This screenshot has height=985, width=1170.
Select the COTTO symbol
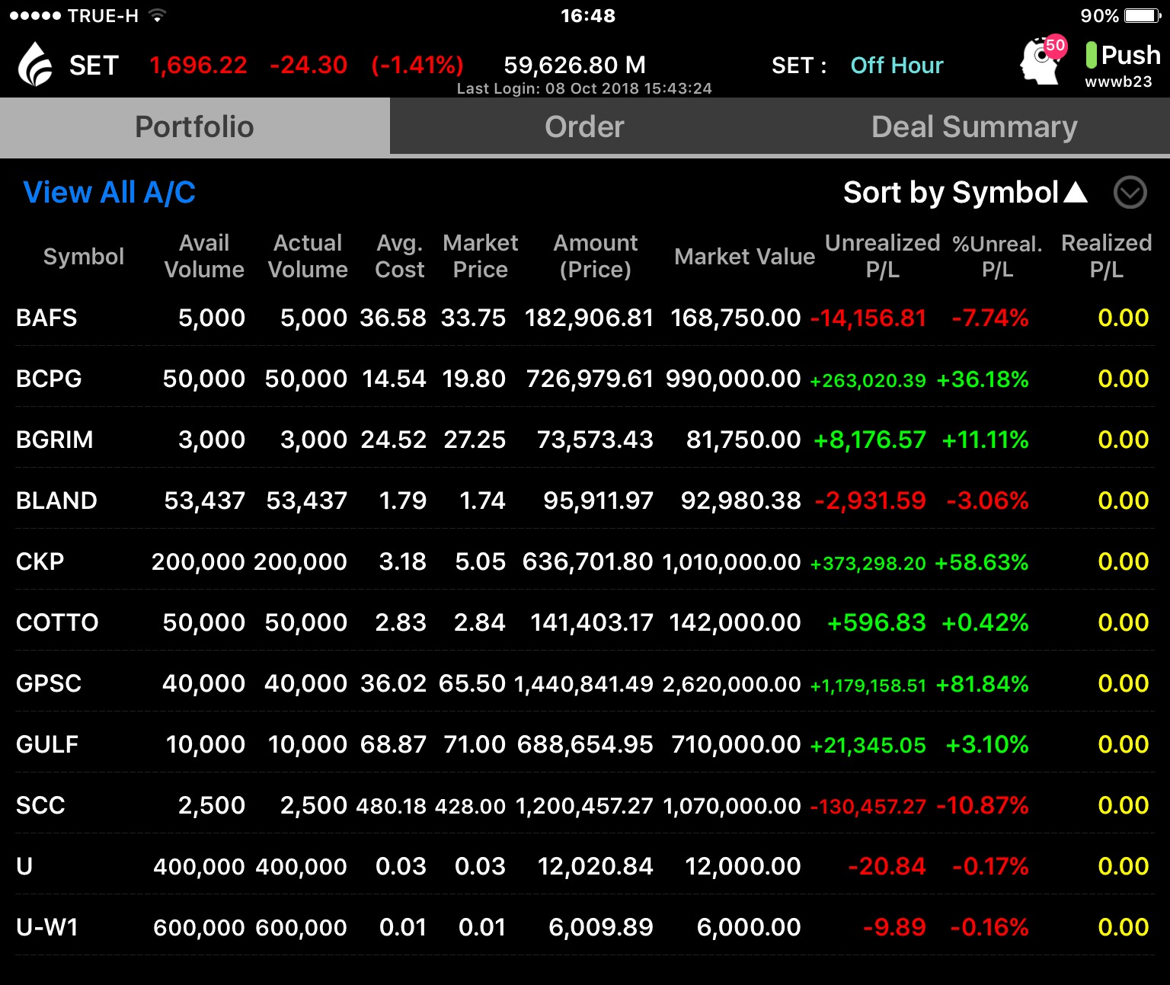pos(57,622)
